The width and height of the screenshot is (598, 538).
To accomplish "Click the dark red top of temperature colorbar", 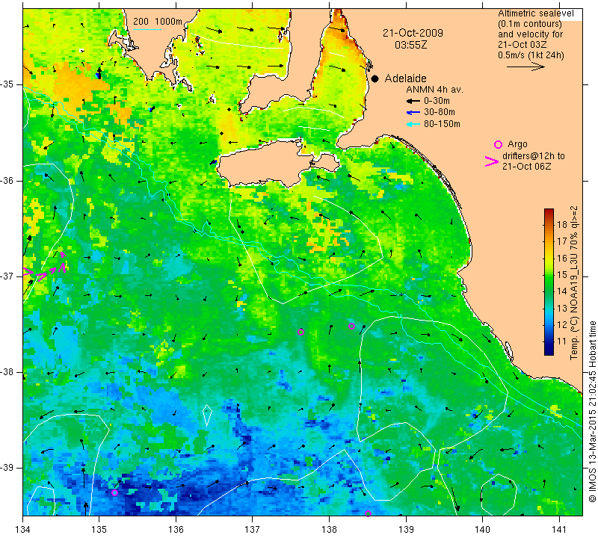I will click(549, 212).
